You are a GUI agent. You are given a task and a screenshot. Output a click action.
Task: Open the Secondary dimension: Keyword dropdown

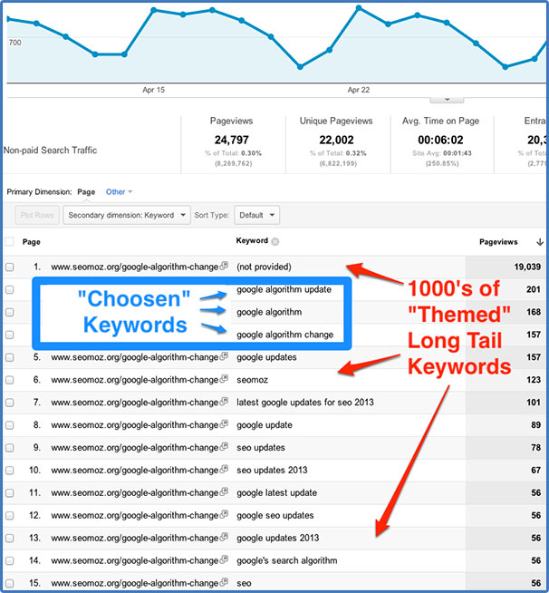tap(127, 215)
